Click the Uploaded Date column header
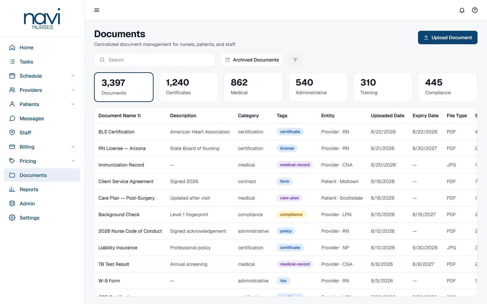Image resolution: width=487 pixels, height=304 pixels. point(388,116)
